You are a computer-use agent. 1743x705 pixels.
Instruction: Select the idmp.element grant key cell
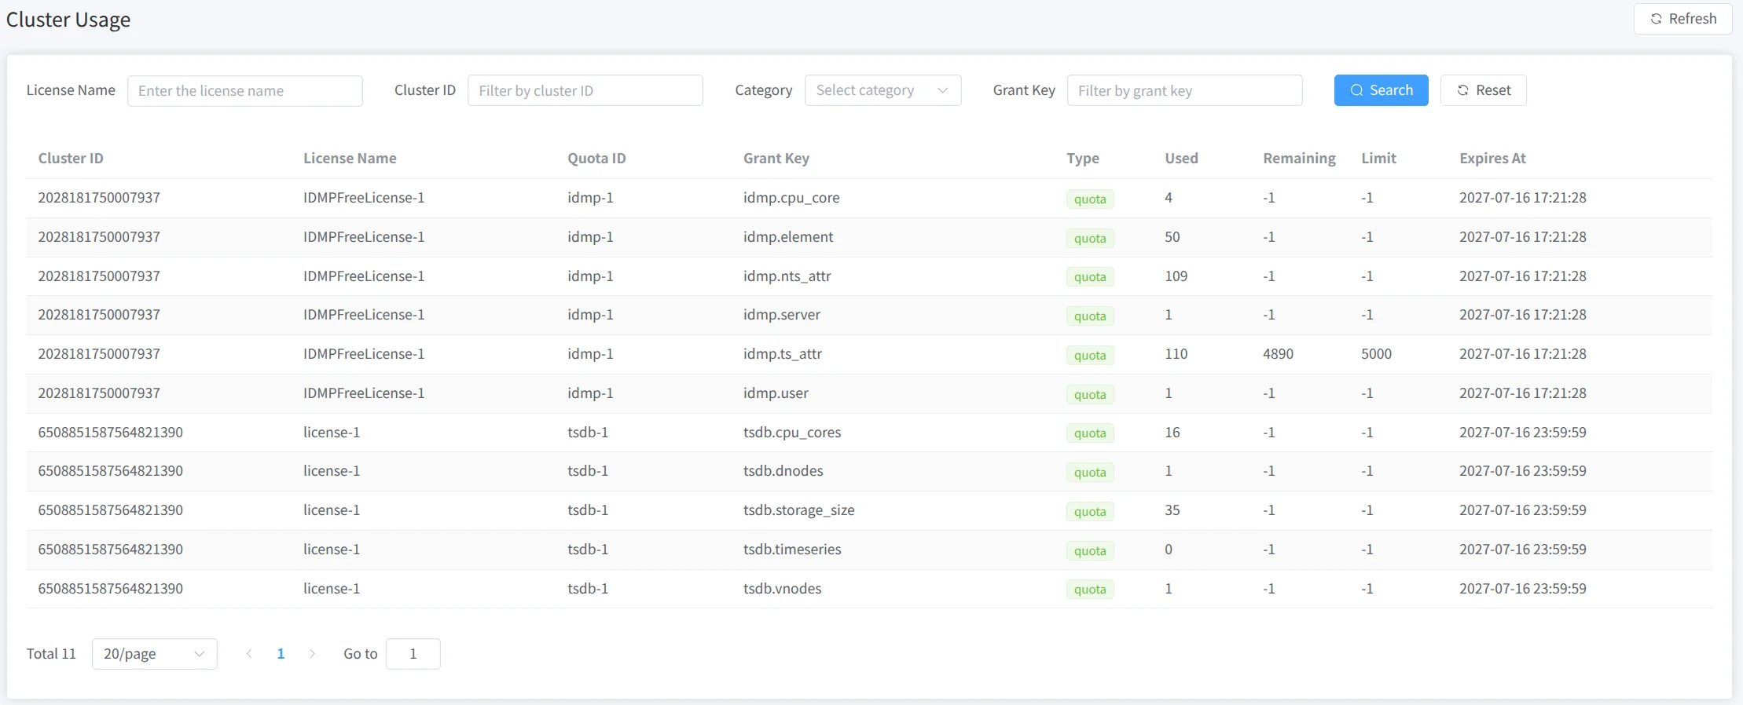coord(788,237)
